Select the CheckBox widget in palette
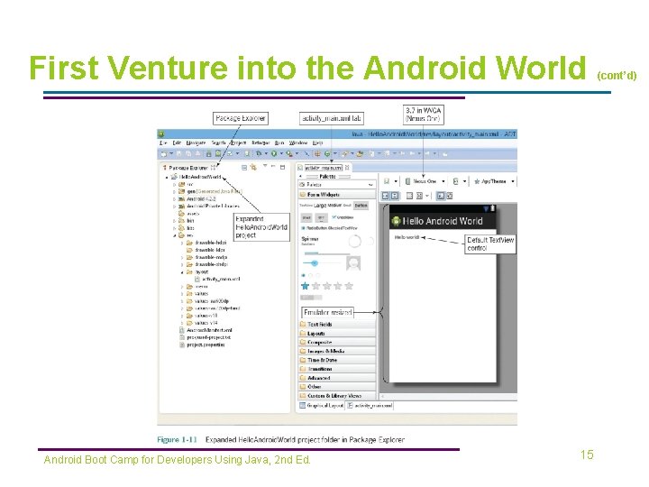The width and height of the screenshot is (649, 487). (x=343, y=217)
